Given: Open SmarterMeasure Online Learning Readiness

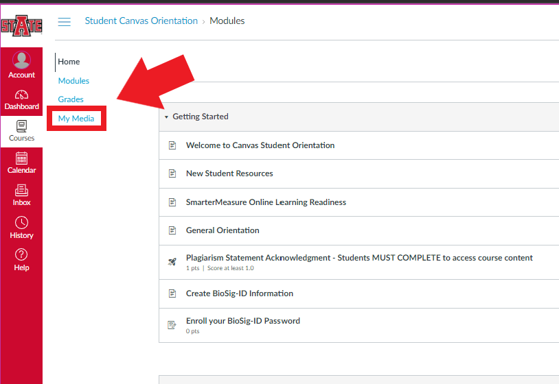Looking at the screenshot, I should [x=266, y=202].
